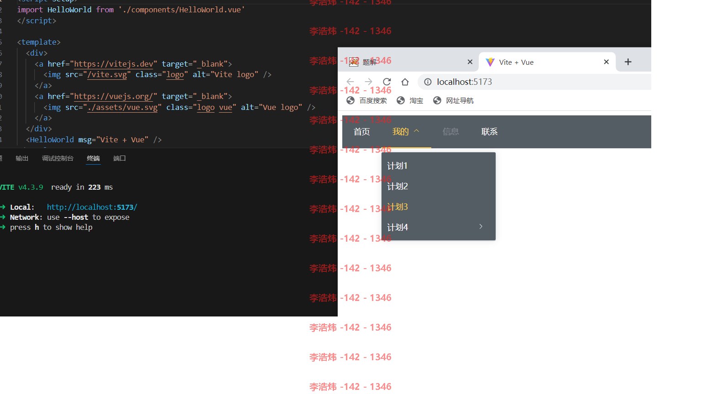Viewport: 701px width, 394px height.
Task: Click the "ready in 223 ms" terminal text
Action: point(82,187)
